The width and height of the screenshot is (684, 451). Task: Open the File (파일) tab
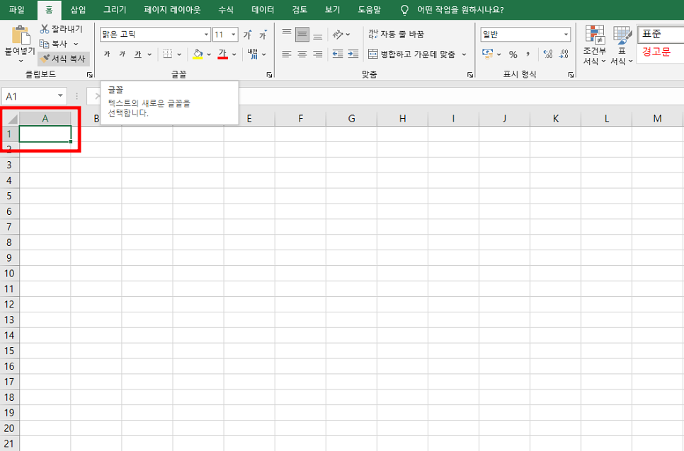coord(17,10)
